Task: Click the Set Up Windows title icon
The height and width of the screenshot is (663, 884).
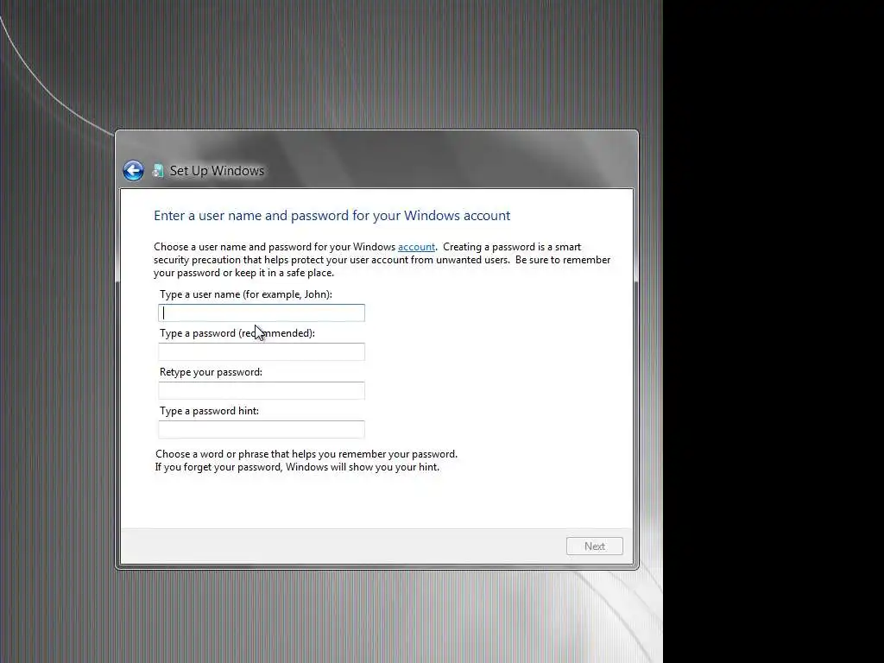Action: (159, 171)
